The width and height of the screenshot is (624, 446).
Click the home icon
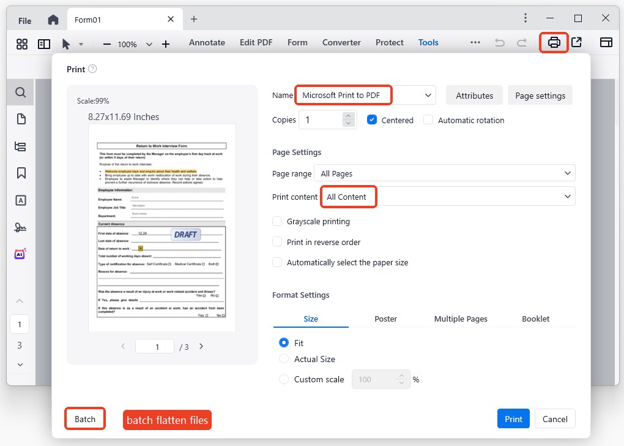coord(53,20)
